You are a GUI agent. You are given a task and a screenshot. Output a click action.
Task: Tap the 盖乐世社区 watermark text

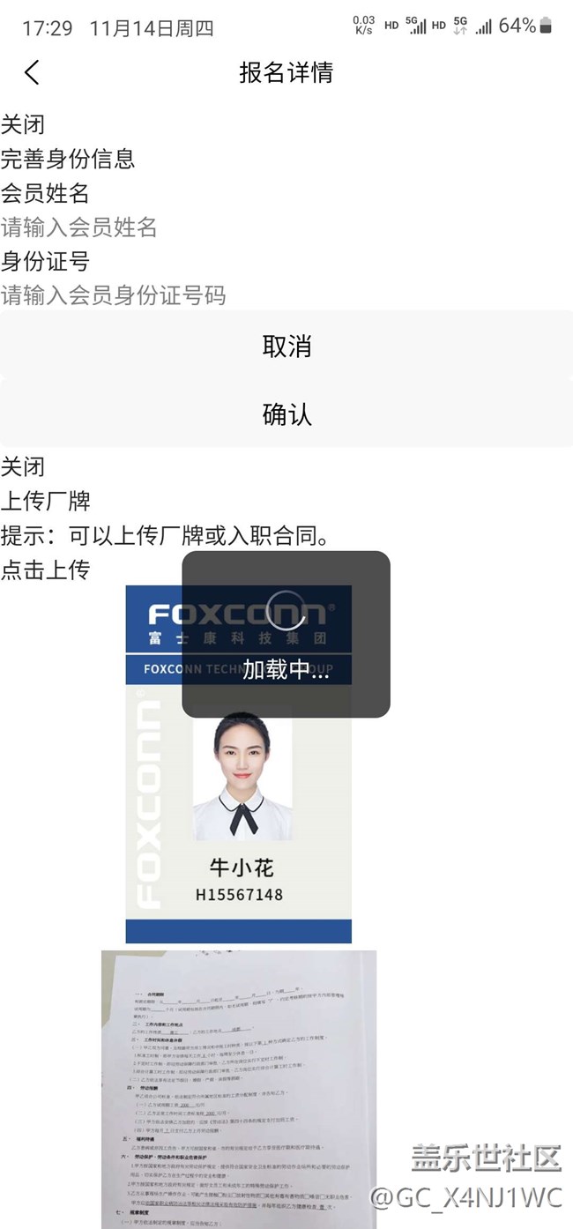click(487, 1158)
